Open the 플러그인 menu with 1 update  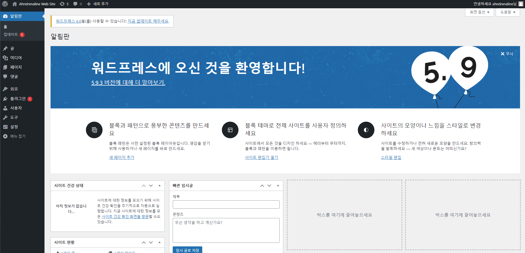(x=21, y=99)
